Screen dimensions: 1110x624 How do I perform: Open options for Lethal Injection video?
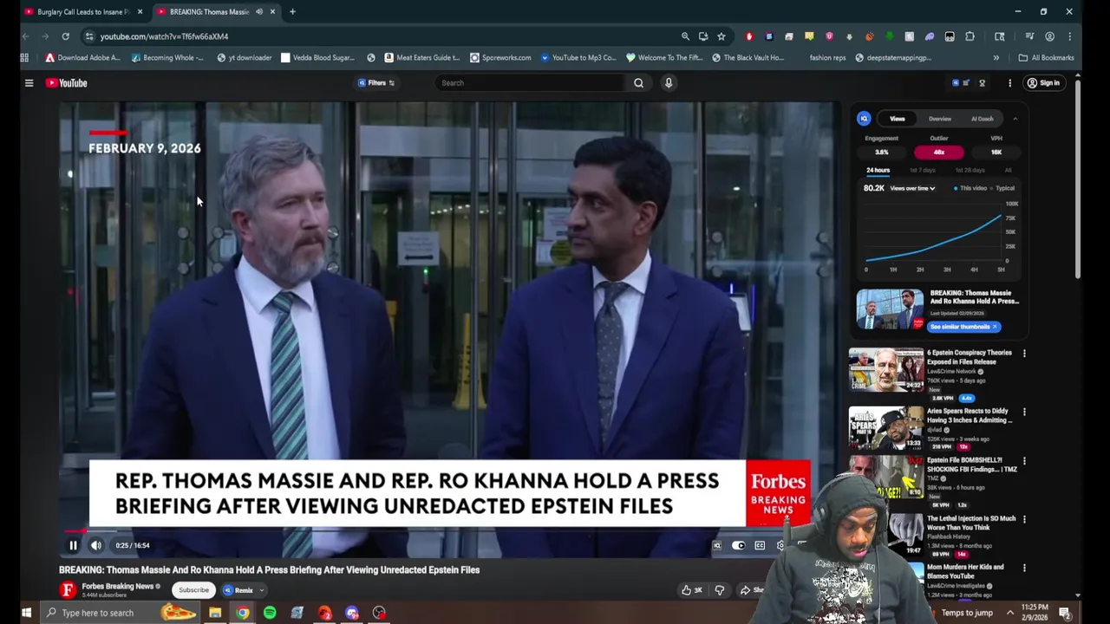(x=1024, y=520)
